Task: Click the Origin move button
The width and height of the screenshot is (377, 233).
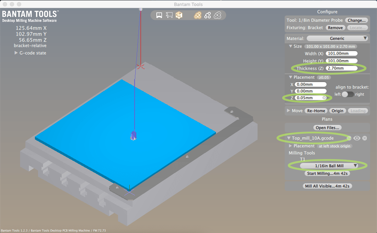Action: point(338,111)
